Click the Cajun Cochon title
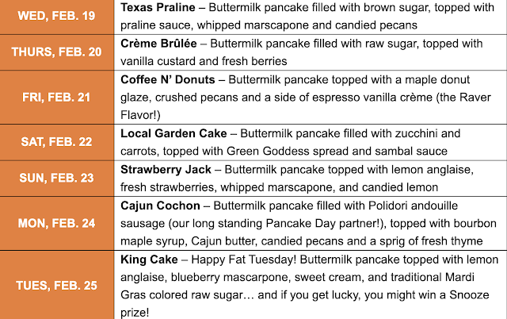507x319 pixels. 160,206
